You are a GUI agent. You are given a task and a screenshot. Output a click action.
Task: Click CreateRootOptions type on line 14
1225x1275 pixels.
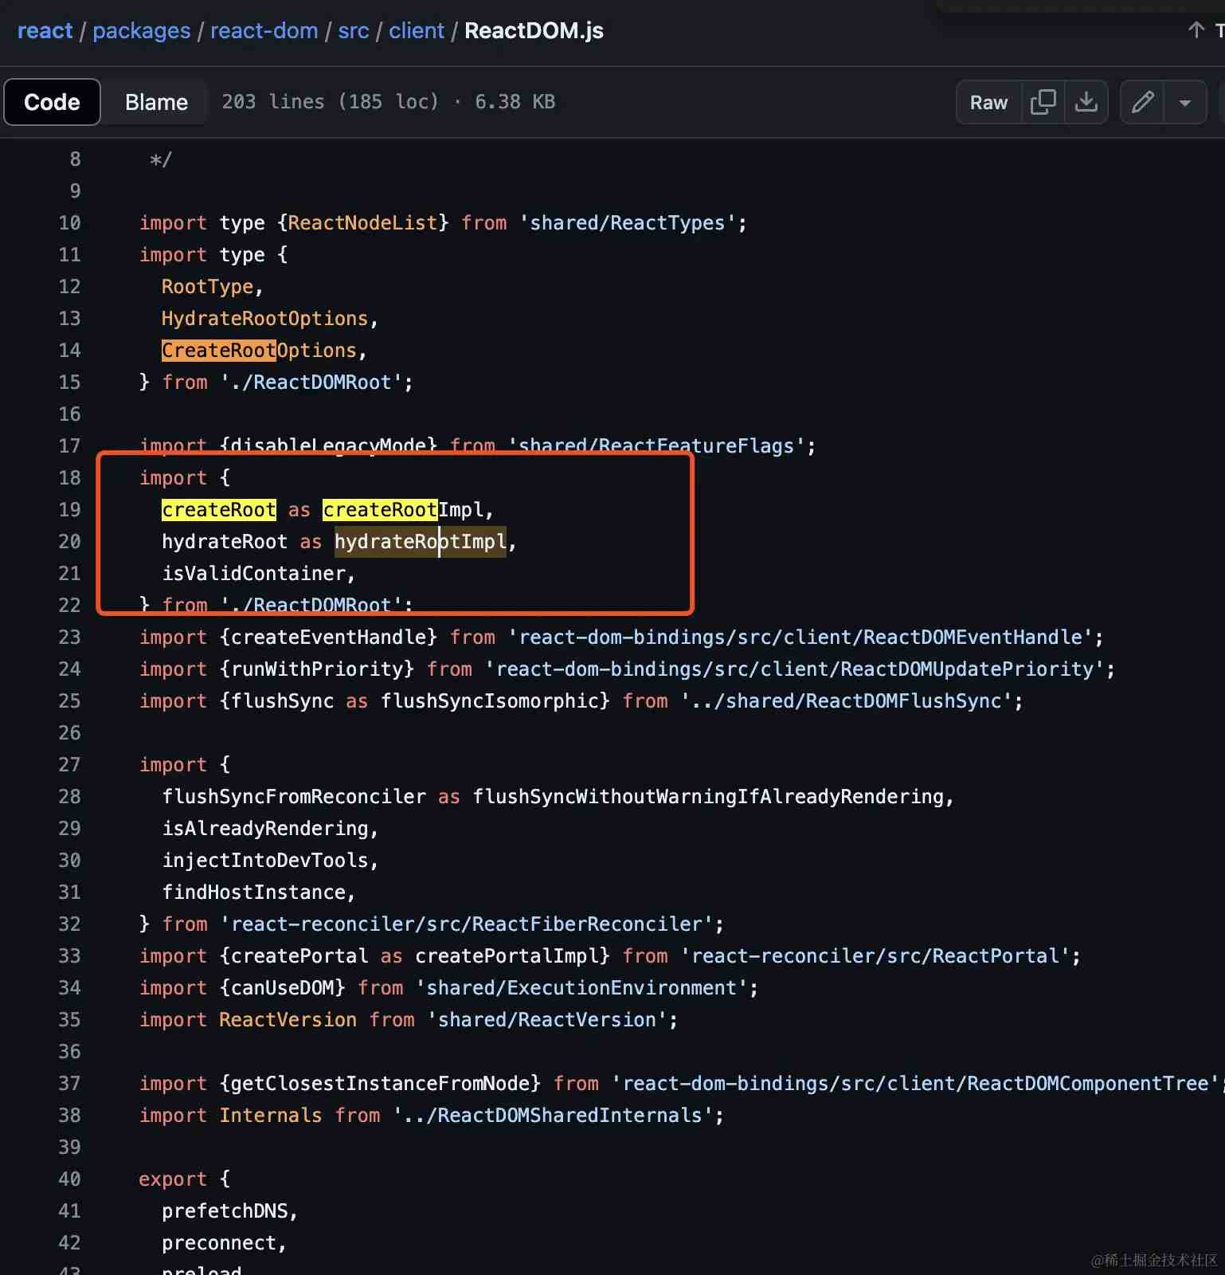point(259,351)
